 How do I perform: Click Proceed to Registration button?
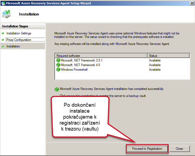point(147,149)
